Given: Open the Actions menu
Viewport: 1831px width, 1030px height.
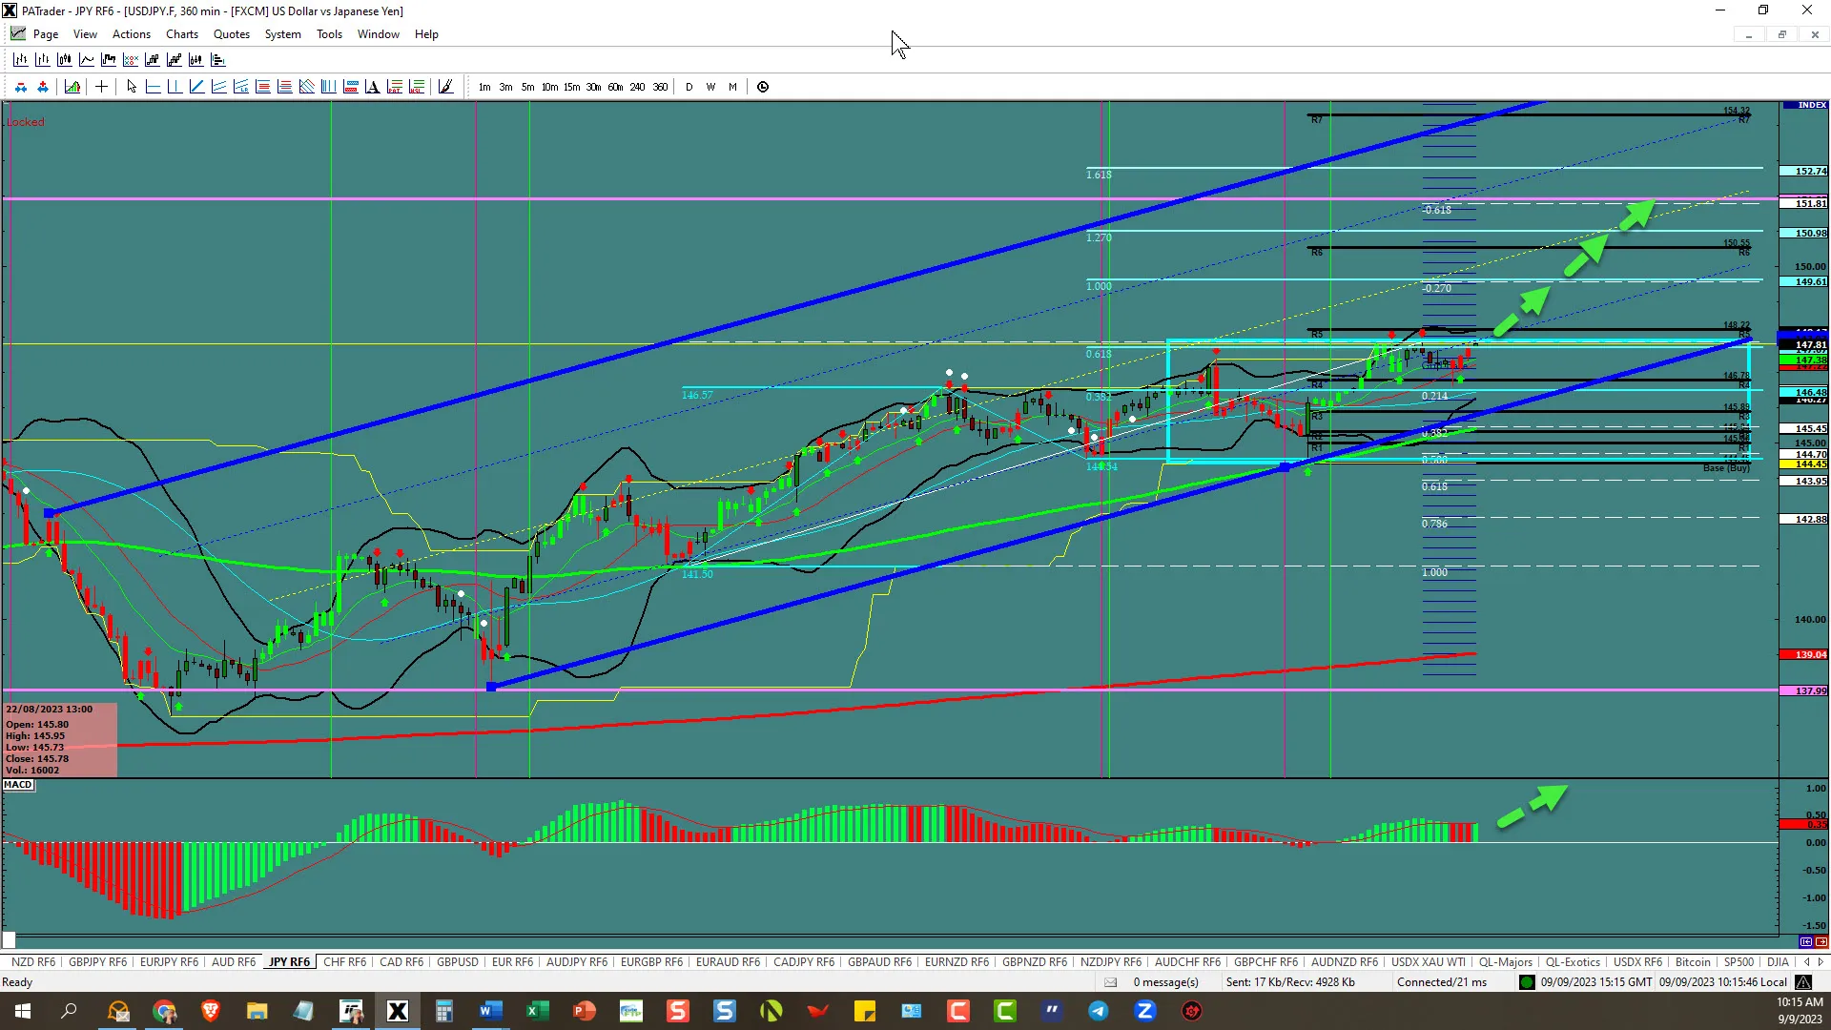Looking at the screenshot, I should (x=132, y=34).
